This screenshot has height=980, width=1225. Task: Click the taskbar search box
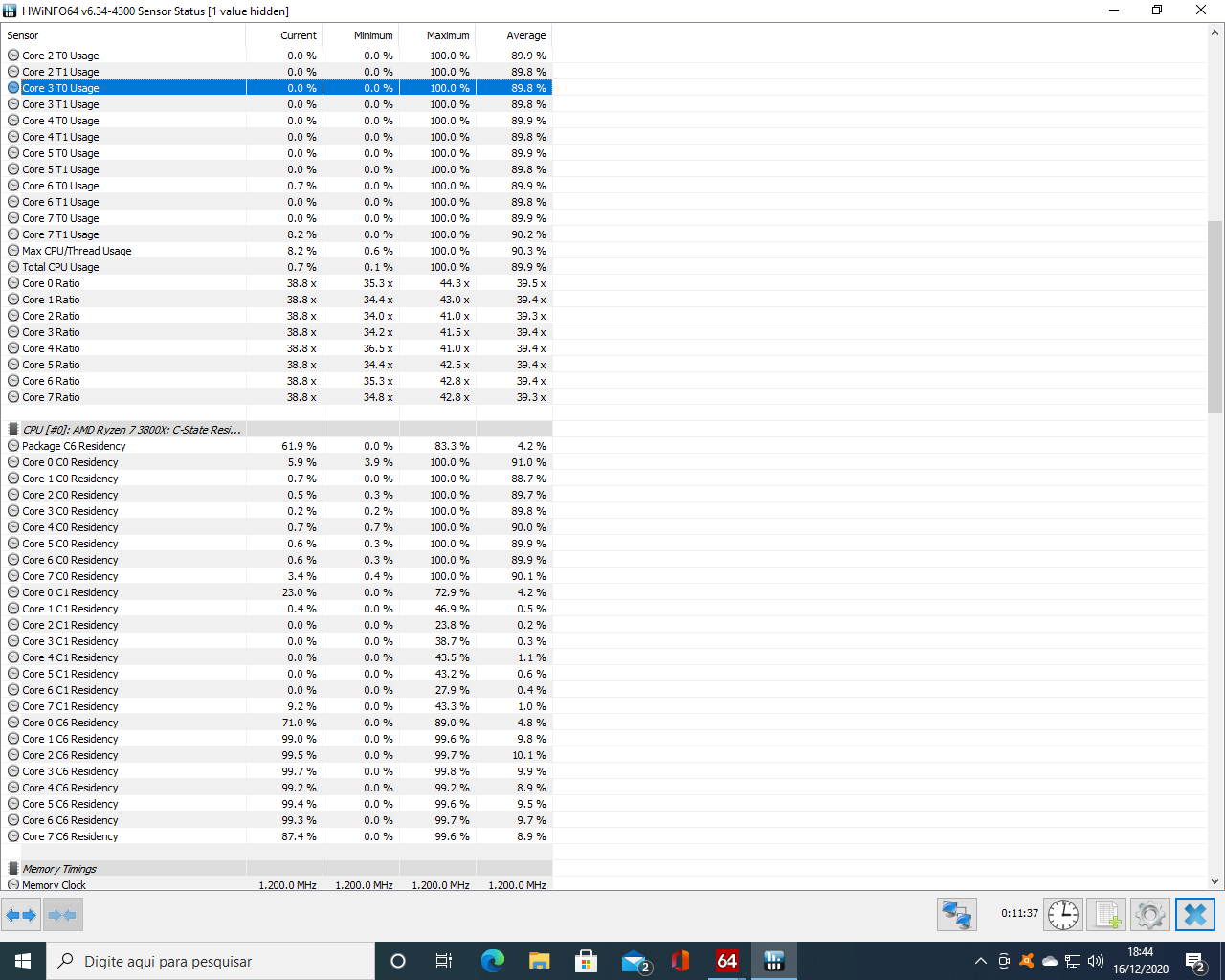coord(211,961)
